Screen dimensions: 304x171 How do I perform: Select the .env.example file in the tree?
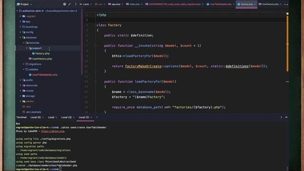point(34,112)
